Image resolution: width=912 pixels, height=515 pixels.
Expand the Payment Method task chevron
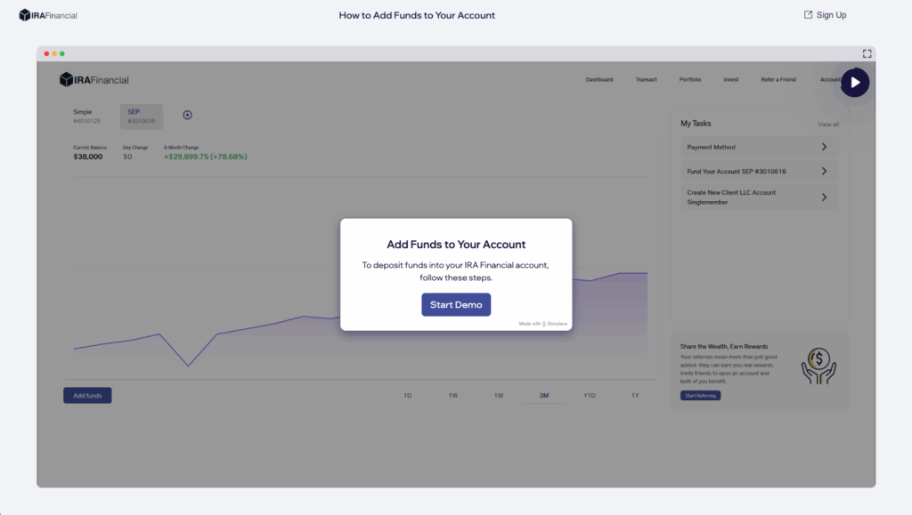point(824,147)
